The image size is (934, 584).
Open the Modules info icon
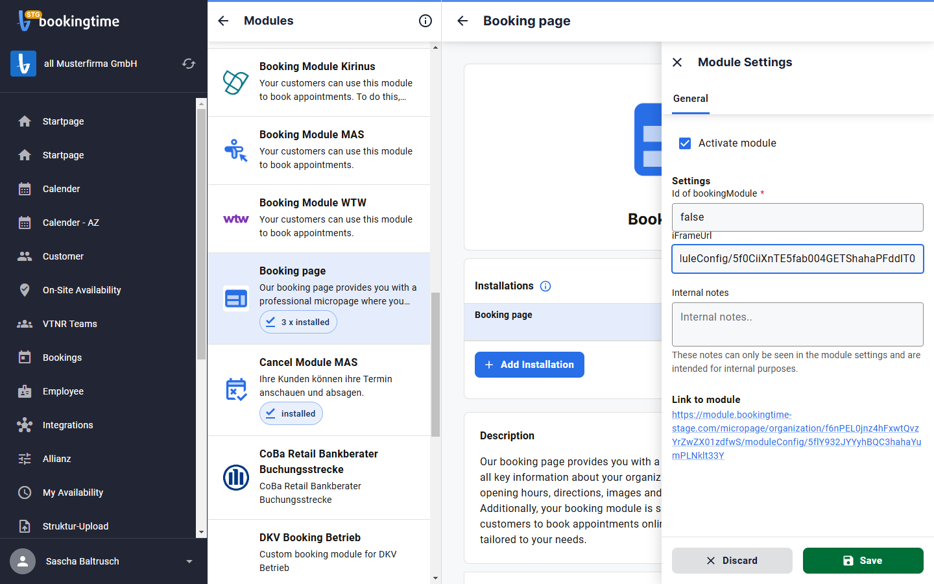425,21
